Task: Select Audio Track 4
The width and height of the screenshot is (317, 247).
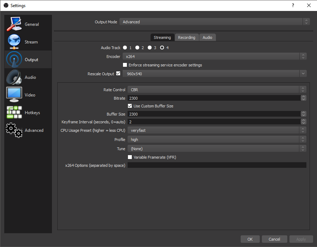Action: [162, 47]
